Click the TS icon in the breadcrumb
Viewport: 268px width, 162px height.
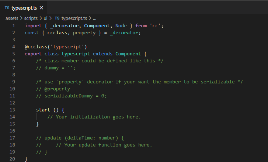[57, 18]
